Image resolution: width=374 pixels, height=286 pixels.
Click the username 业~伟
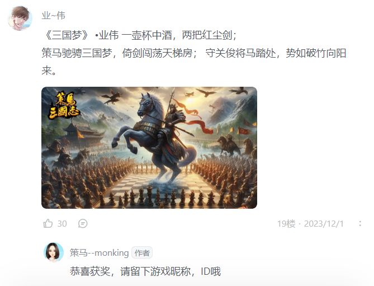[54, 16]
